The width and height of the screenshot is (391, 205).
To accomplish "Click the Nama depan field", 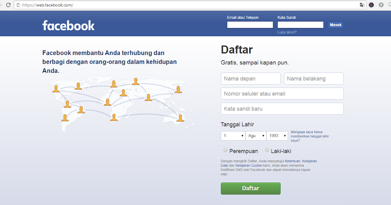I will [251, 78].
